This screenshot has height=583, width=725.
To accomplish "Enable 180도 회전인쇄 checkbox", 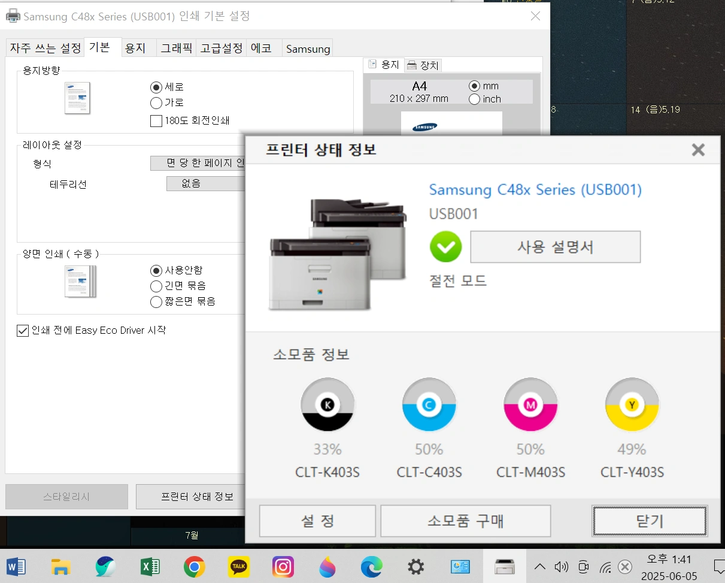I will point(156,121).
